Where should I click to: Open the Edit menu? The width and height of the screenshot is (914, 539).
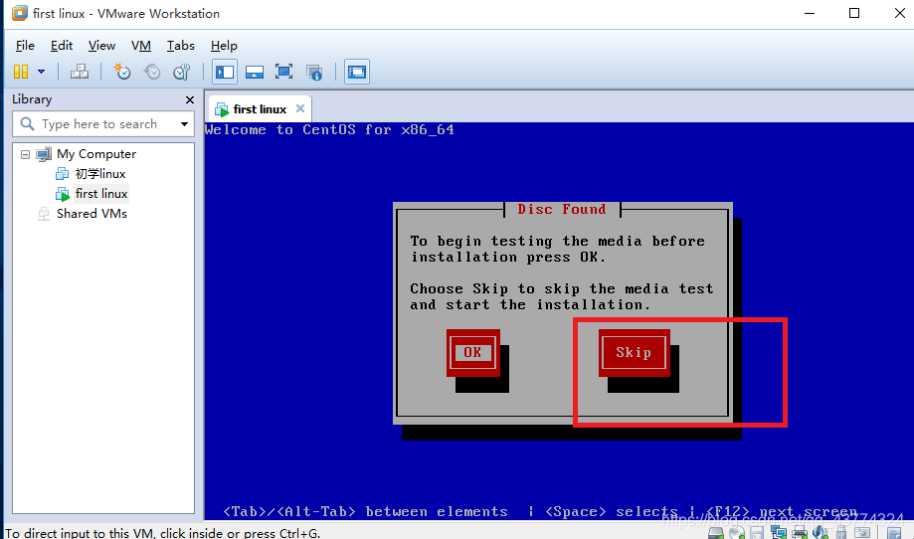(62, 46)
